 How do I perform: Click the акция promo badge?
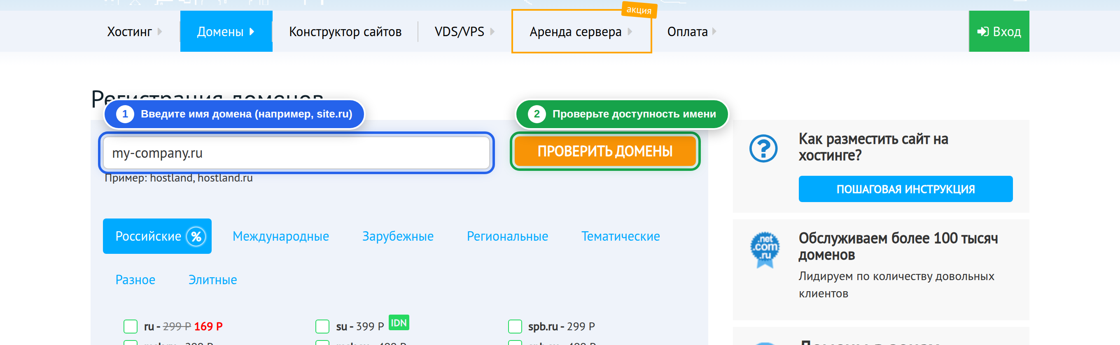[x=639, y=9]
